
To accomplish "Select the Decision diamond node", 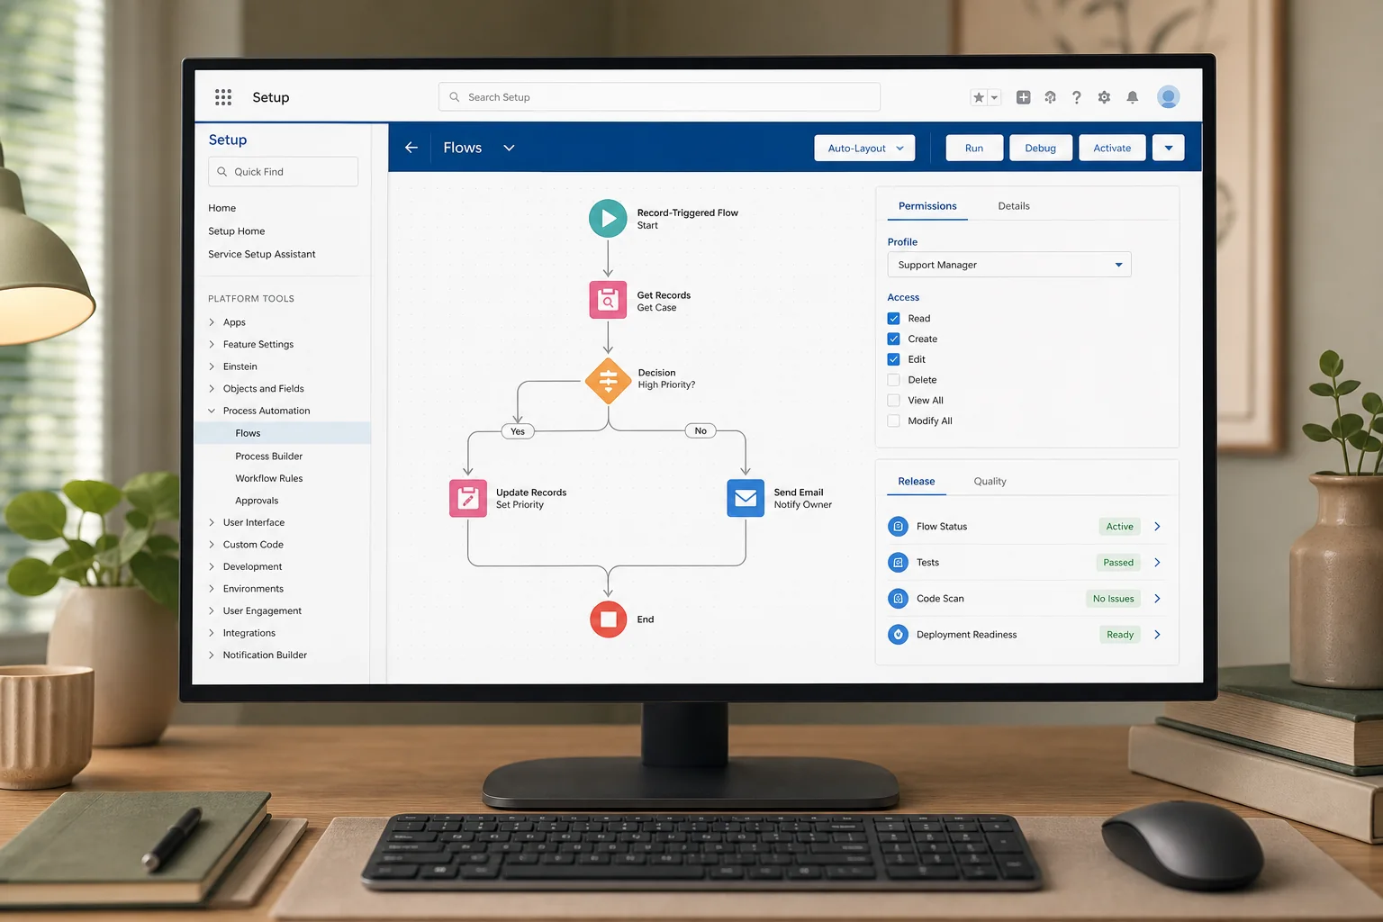I will pyautogui.click(x=608, y=381).
